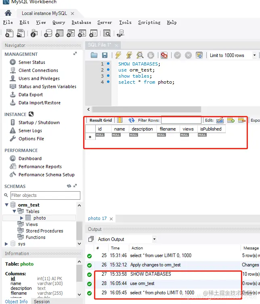Expand the Schemas panel arrows icon
This screenshot has height=304, width=260.
(75, 186)
